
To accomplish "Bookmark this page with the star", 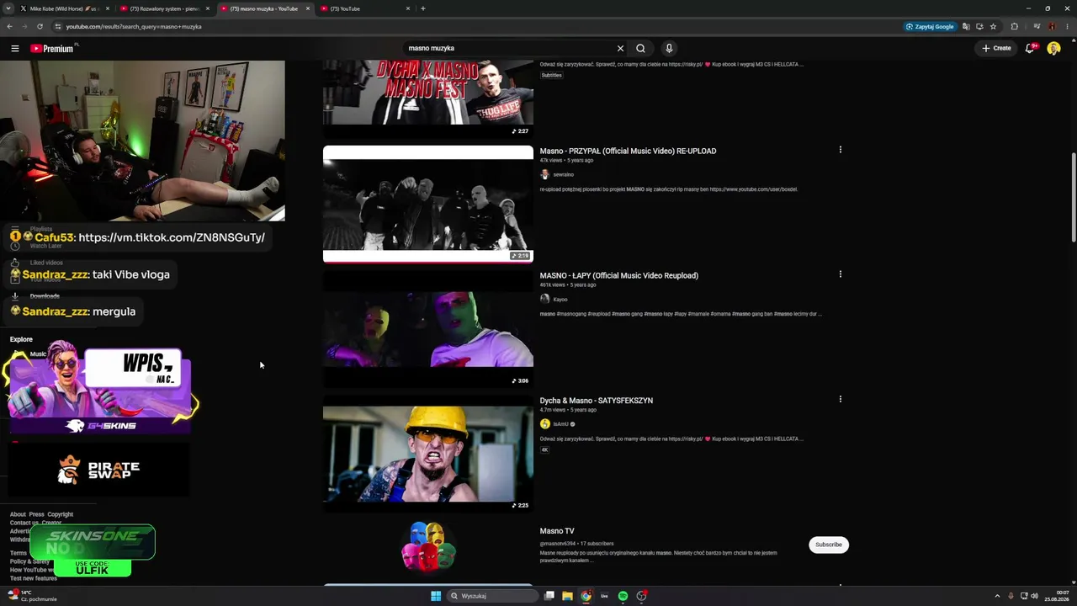I will click(993, 26).
